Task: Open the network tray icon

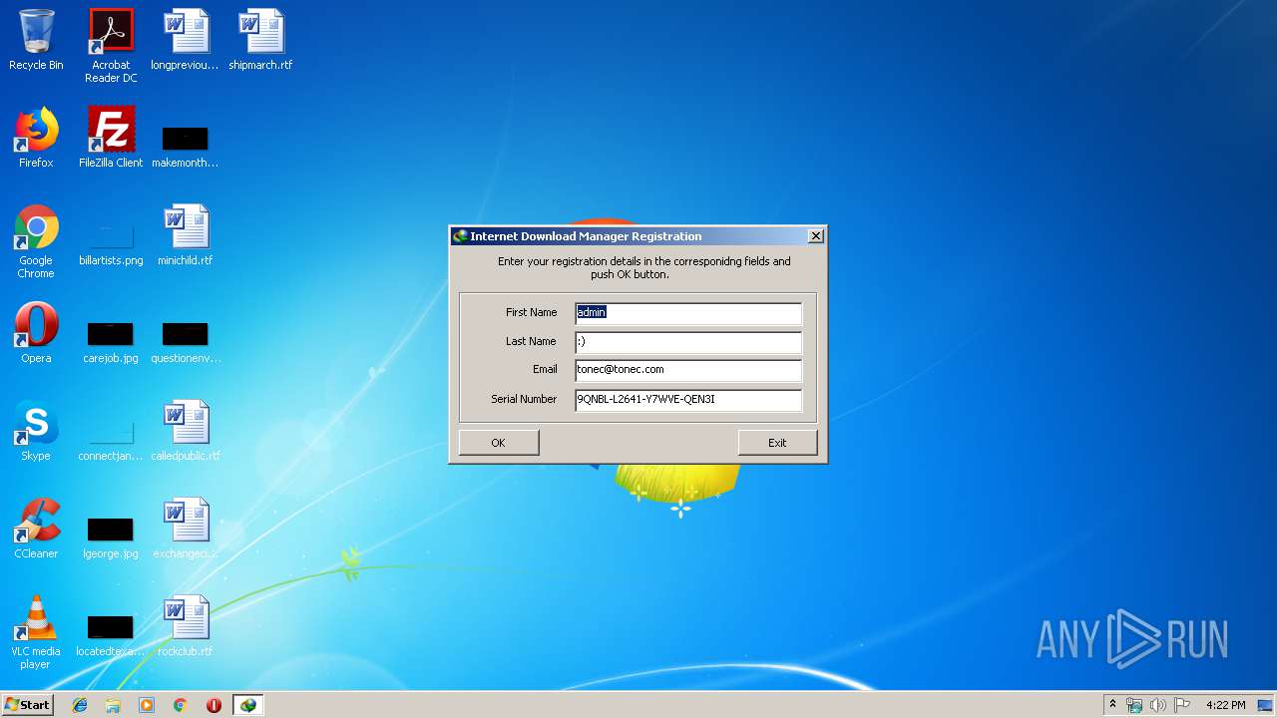Action: (1134, 705)
